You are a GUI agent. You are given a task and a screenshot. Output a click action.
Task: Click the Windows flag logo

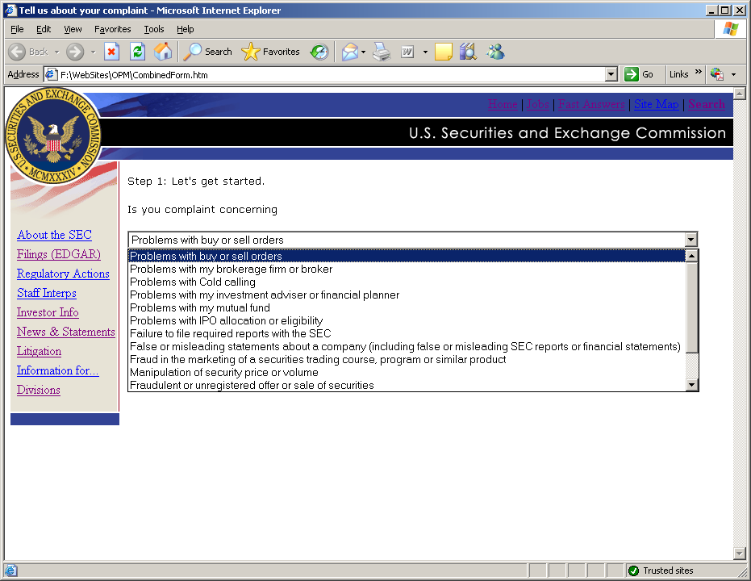point(730,29)
